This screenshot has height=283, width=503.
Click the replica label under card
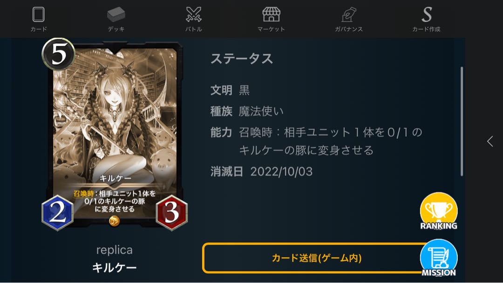[115, 249]
